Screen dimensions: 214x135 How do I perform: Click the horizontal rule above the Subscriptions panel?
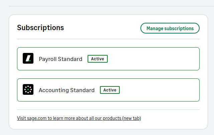(x=111, y=6)
